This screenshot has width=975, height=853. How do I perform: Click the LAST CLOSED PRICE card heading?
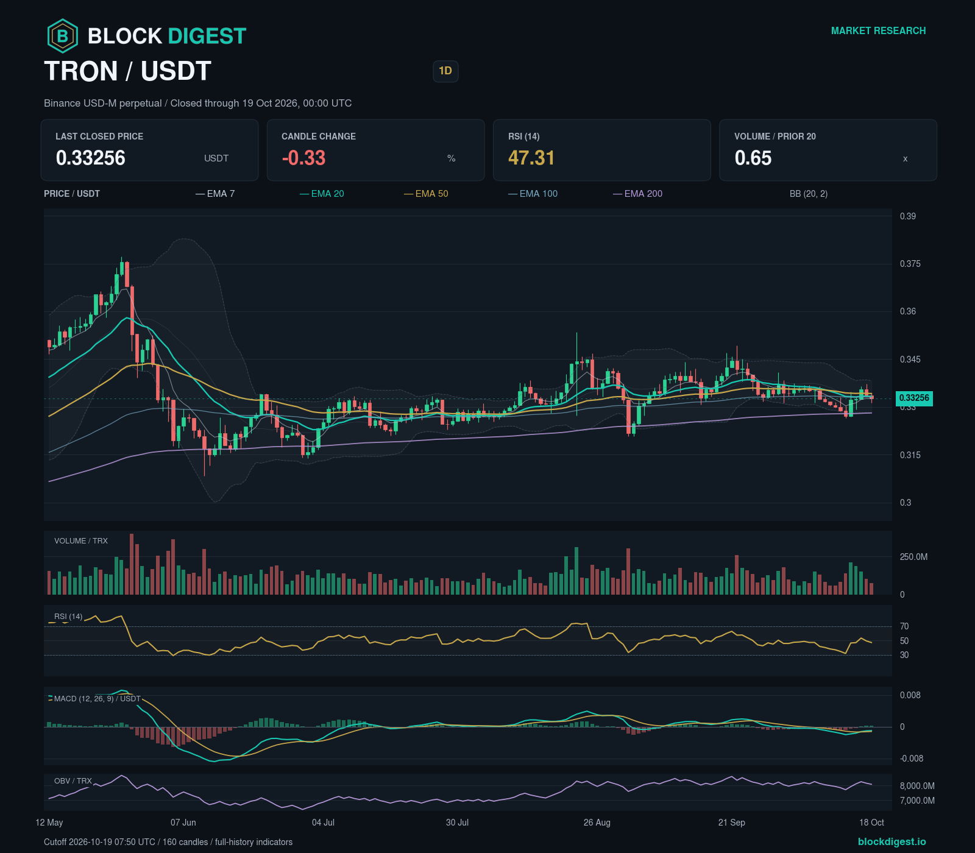pos(99,136)
